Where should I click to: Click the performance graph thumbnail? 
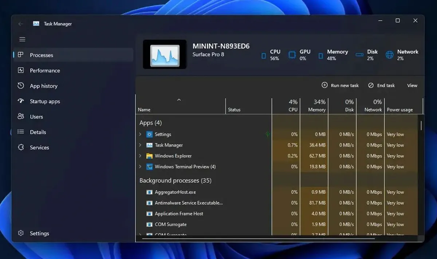(165, 54)
